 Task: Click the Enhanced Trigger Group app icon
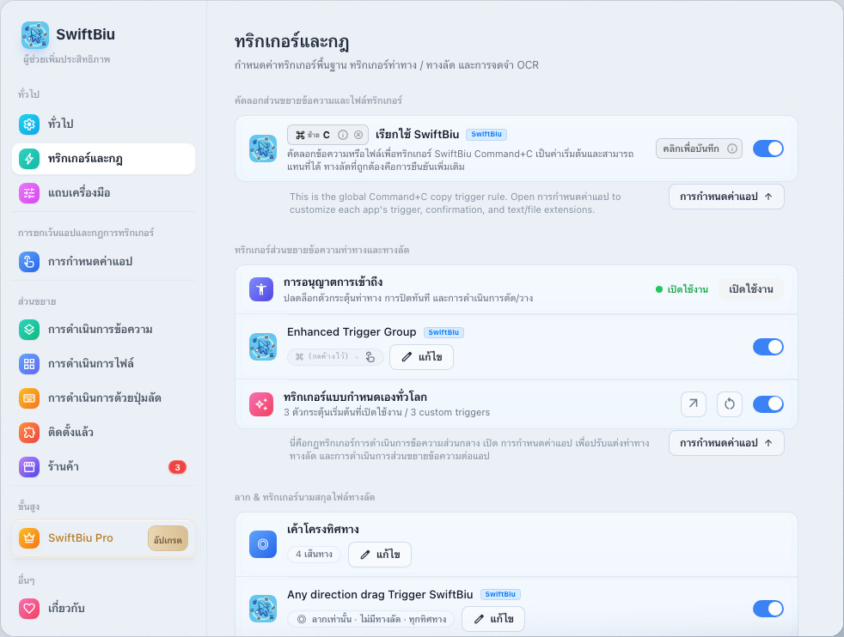click(x=263, y=347)
